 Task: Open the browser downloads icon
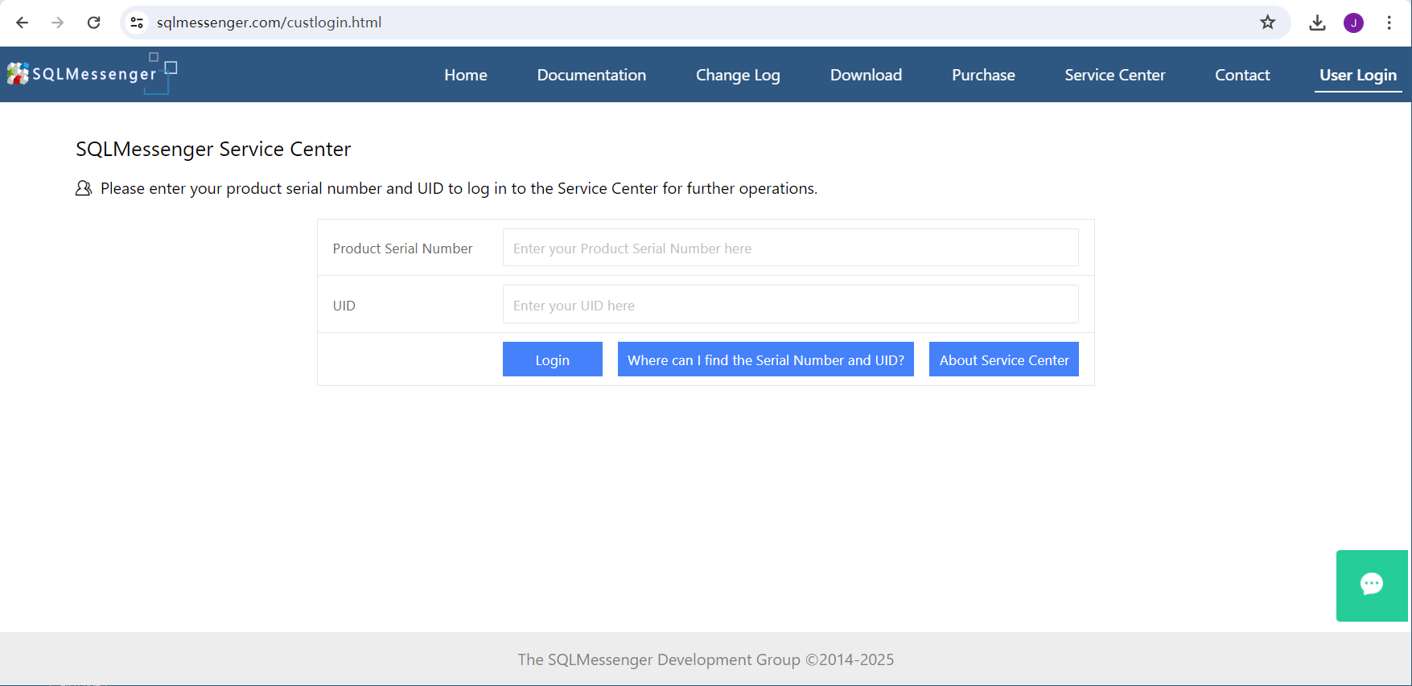[1317, 23]
